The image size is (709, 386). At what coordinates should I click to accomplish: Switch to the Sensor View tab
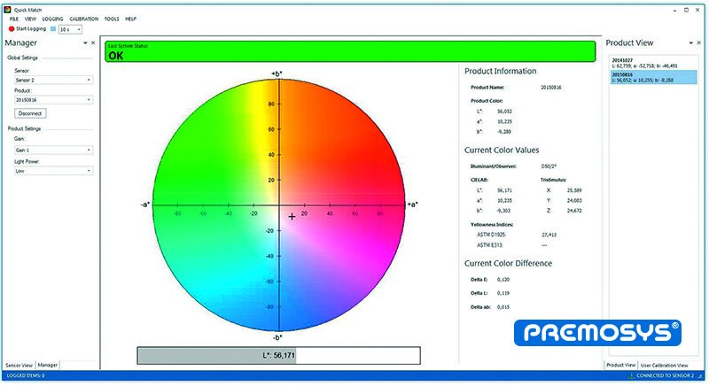[x=19, y=365]
